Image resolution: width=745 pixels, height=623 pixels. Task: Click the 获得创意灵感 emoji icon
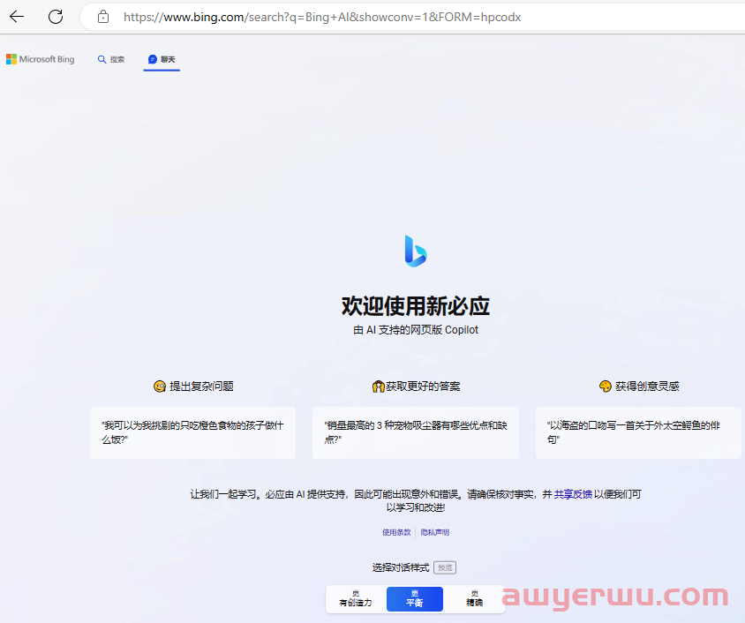click(x=606, y=387)
